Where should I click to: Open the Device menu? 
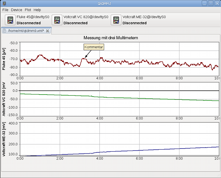16,10
